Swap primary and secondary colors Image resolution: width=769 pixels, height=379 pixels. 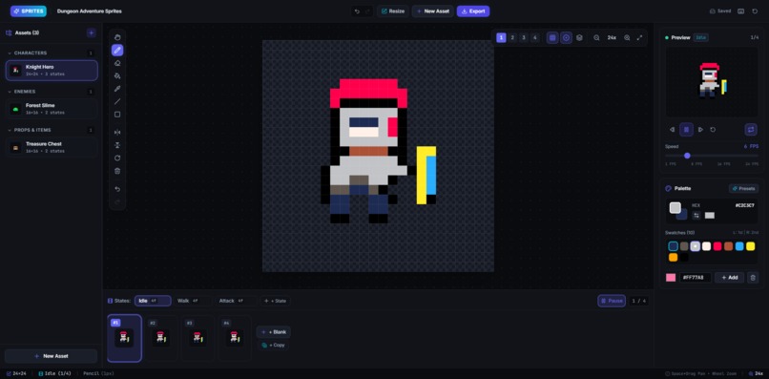tap(696, 215)
